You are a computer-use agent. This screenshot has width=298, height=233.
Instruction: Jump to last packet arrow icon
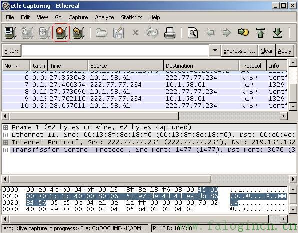(277, 32)
